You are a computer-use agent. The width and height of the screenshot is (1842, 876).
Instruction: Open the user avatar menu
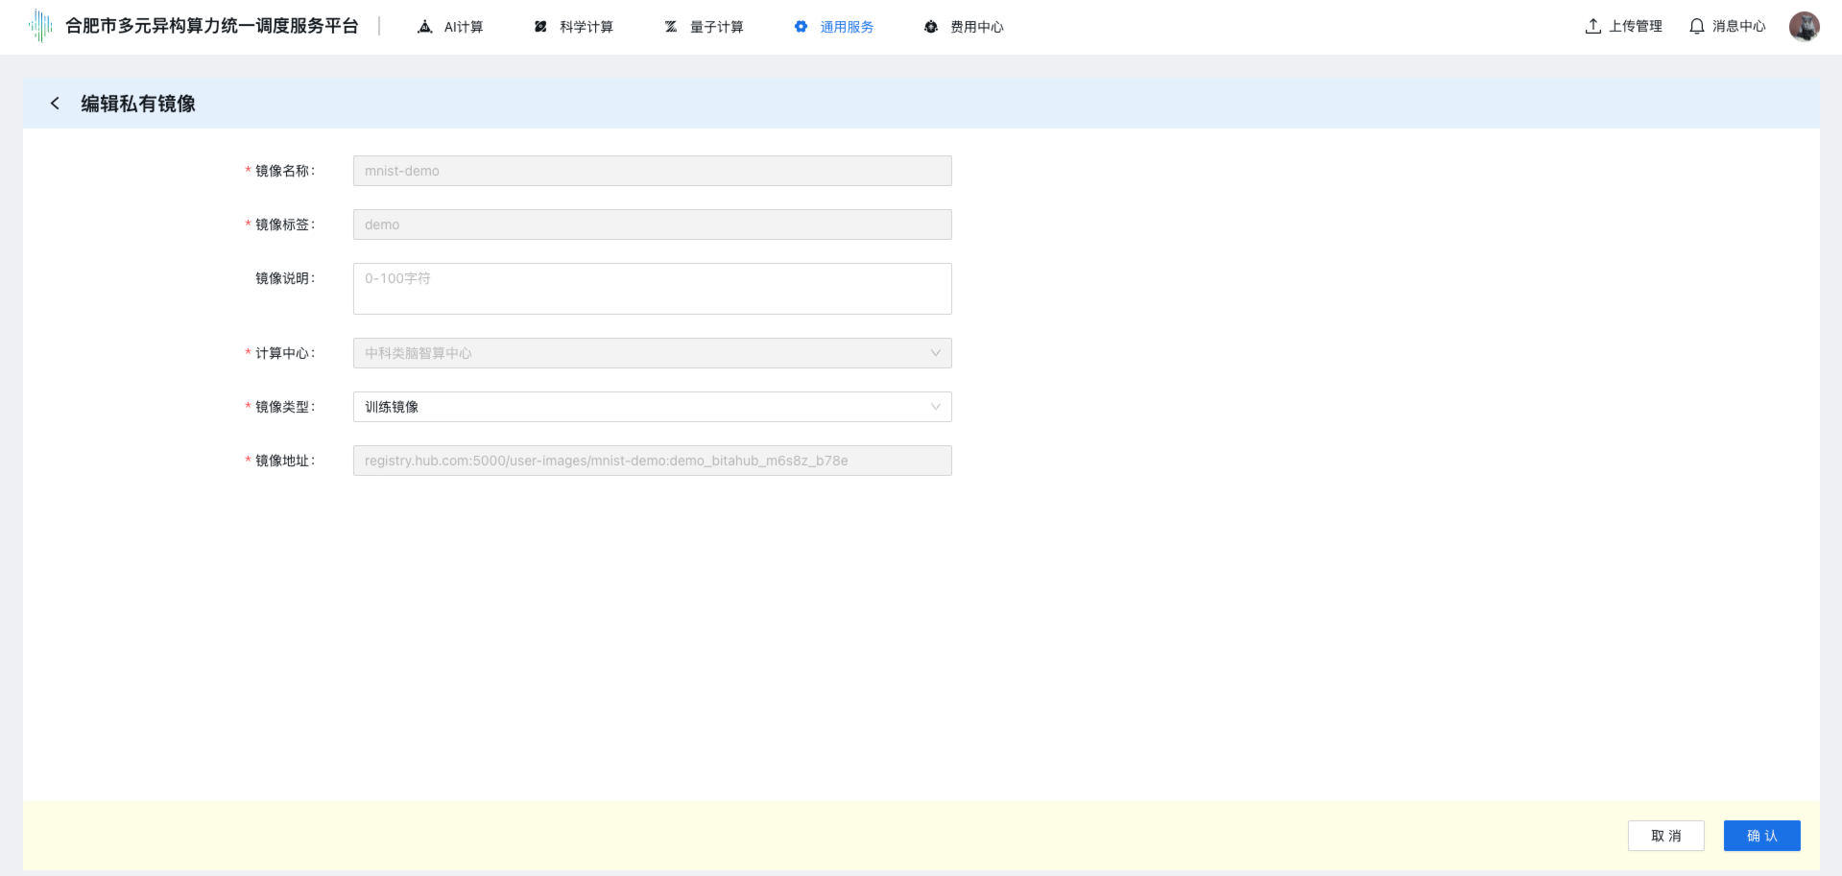(1804, 26)
